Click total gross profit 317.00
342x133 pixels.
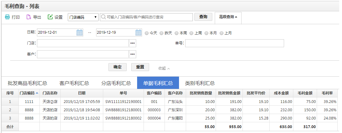309,127
